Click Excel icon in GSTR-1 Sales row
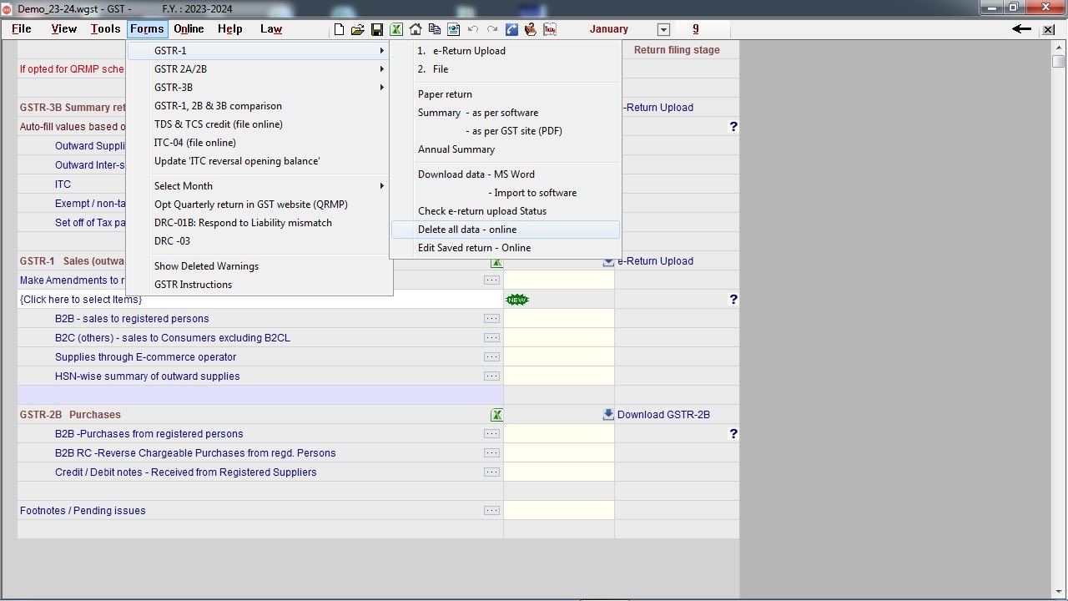The width and height of the screenshot is (1068, 601). (x=496, y=261)
